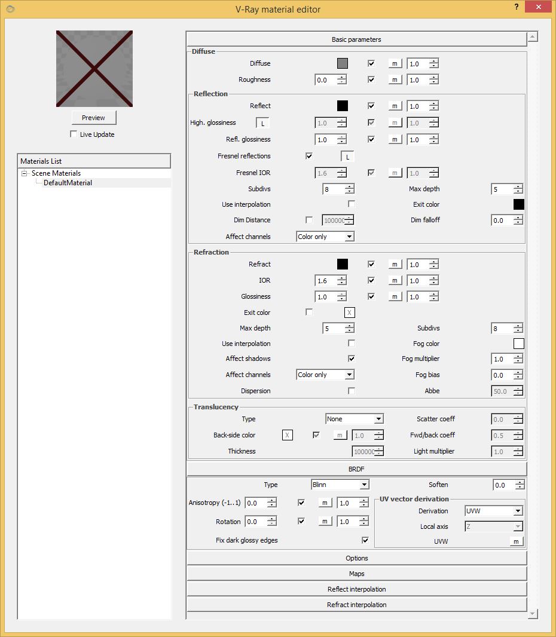Click the Materials List header
The image size is (556, 637).
pyautogui.click(x=94, y=161)
